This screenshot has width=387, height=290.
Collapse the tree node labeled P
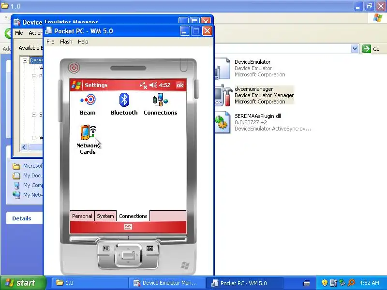tap(34, 76)
